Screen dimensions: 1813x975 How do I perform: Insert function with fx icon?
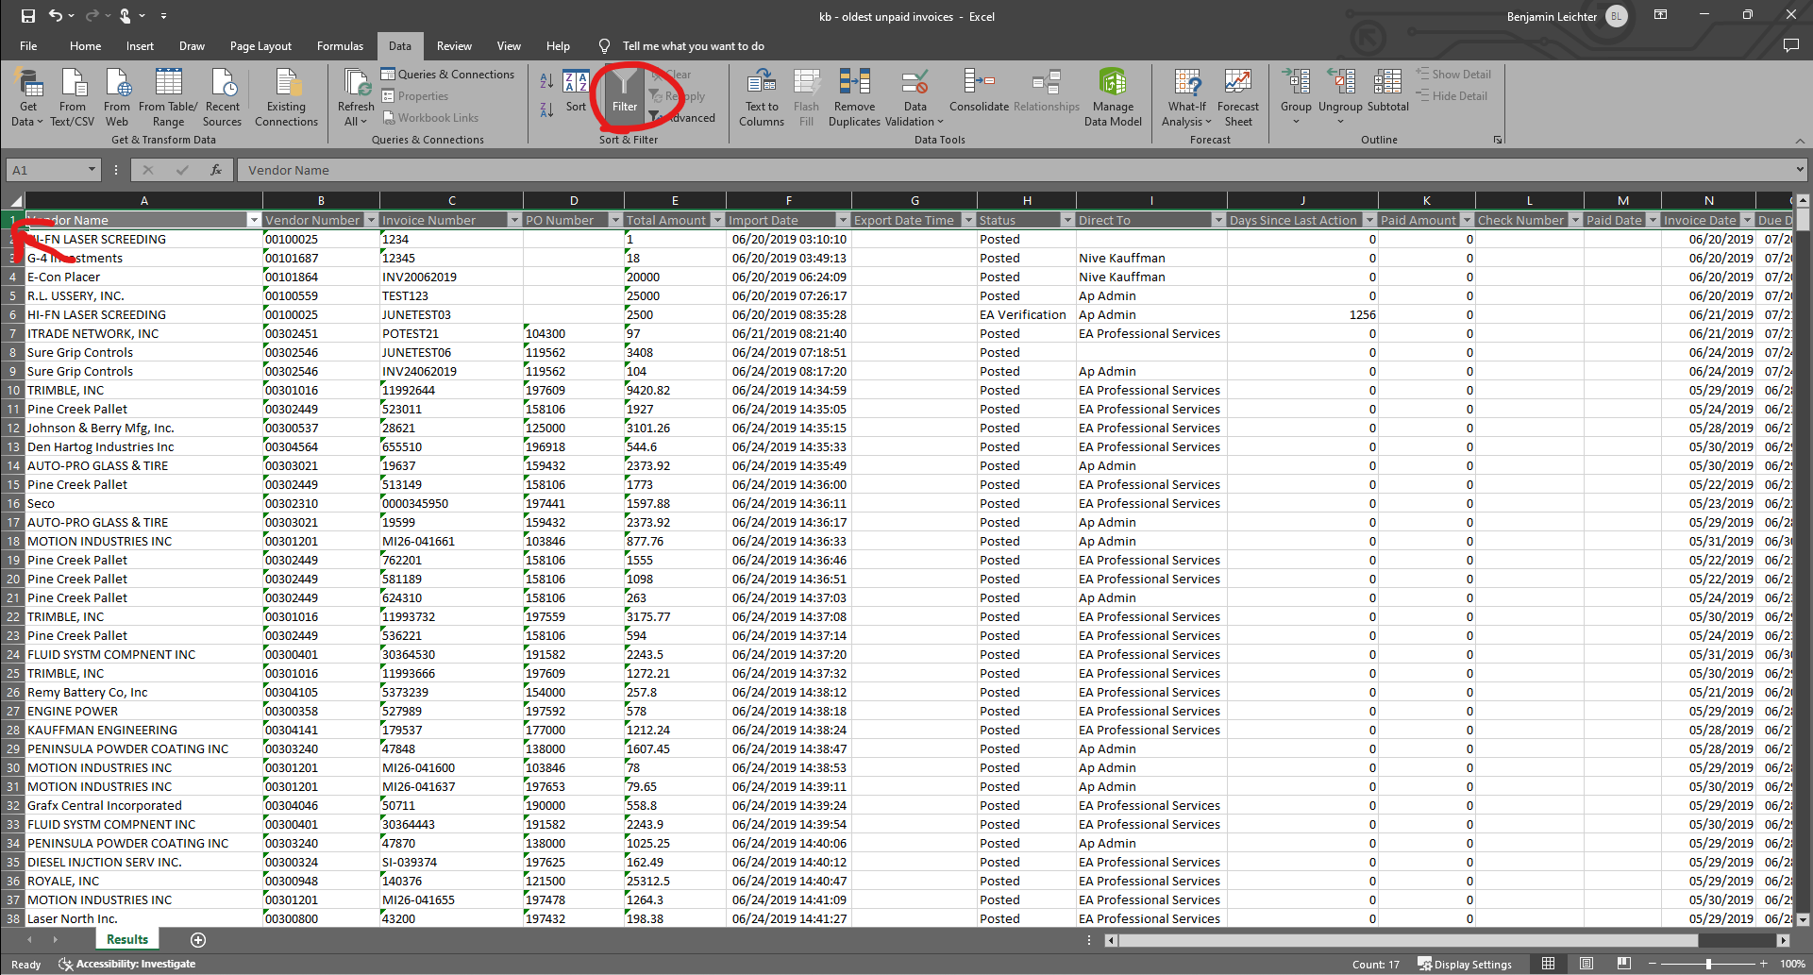click(x=216, y=170)
